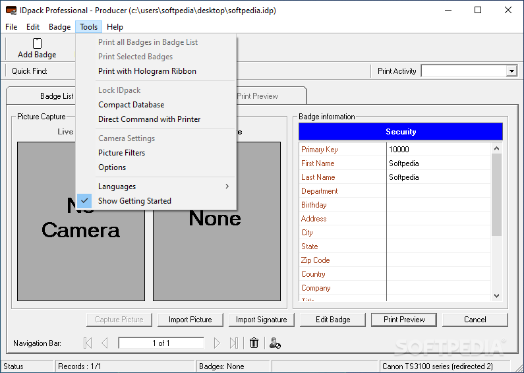Click the record counter field showing 1 of 1

pyautogui.click(x=161, y=343)
